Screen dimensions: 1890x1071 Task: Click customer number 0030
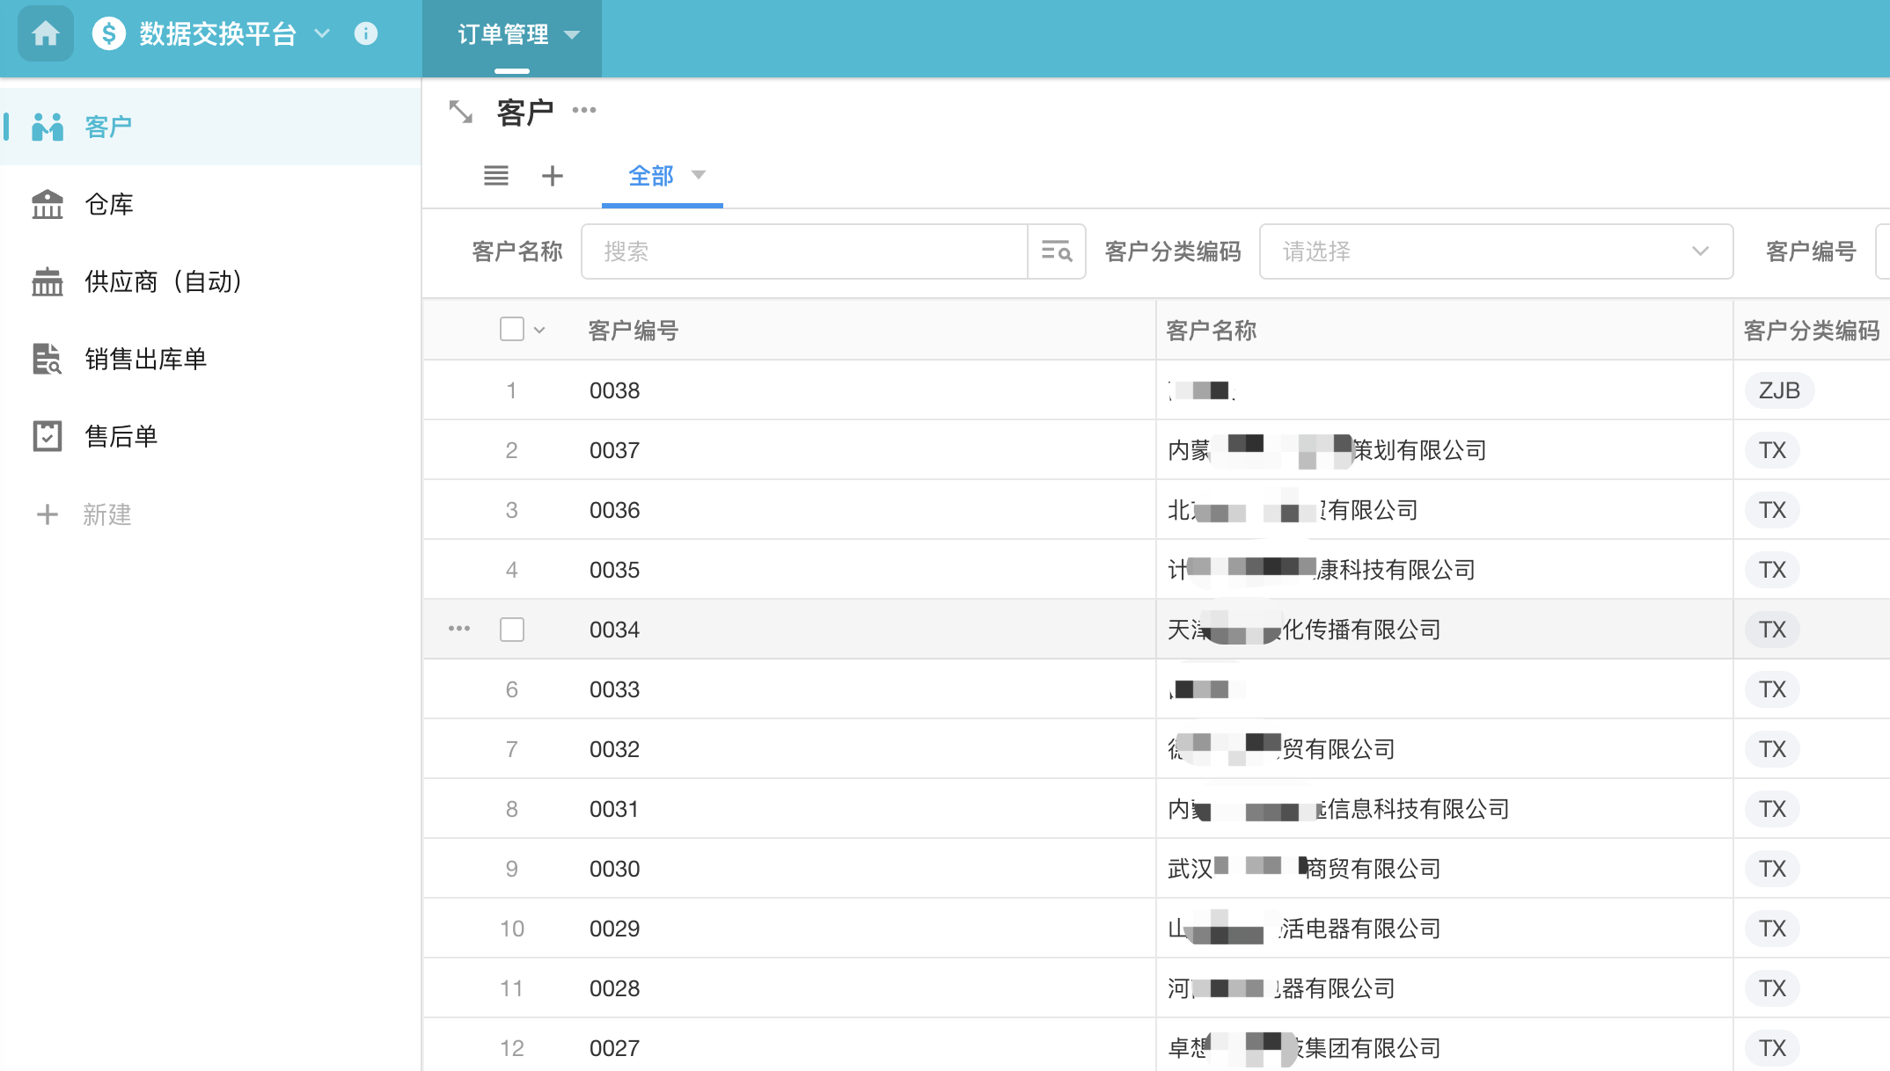[x=614, y=869]
